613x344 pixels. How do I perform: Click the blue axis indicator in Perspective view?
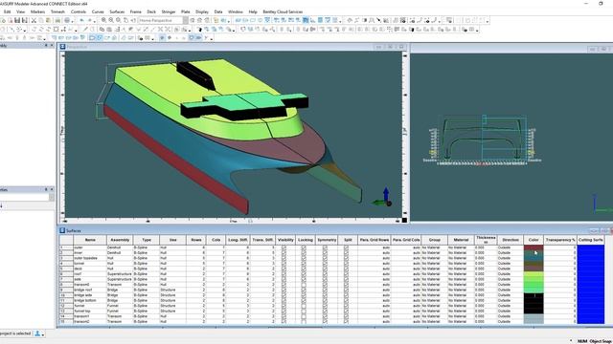pos(386,194)
